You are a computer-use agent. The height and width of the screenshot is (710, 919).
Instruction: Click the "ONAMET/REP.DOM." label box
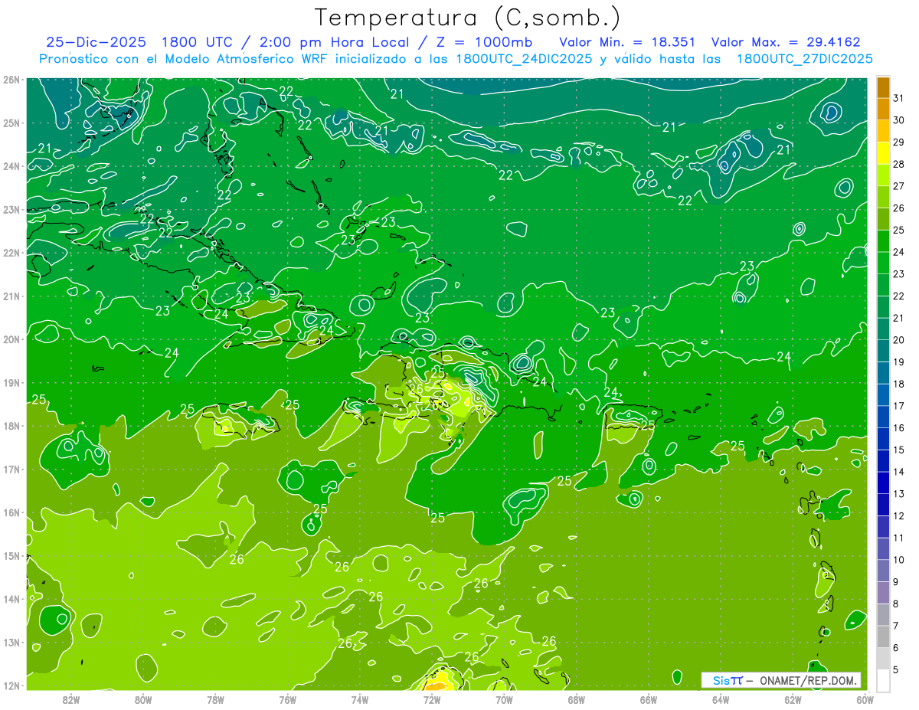pyautogui.click(x=781, y=680)
